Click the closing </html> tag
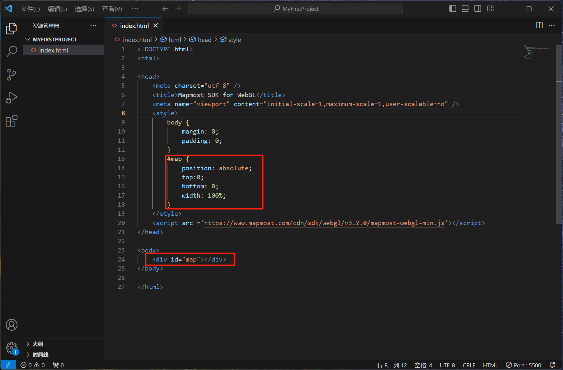The width and height of the screenshot is (563, 370). pos(150,287)
